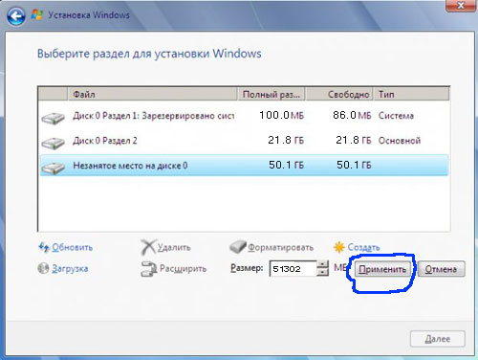Open the Загрузка driver link

click(70, 269)
